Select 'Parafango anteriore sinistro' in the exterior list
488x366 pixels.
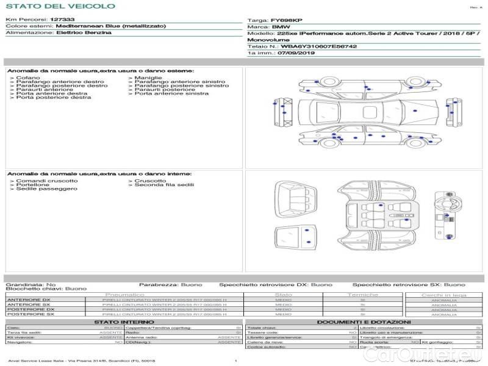click(x=180, y=82)
